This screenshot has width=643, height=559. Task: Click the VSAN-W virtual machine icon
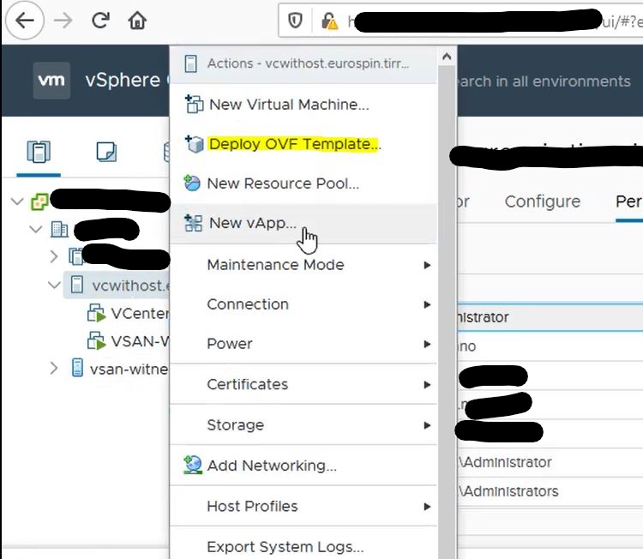click(x=96, y=341)
